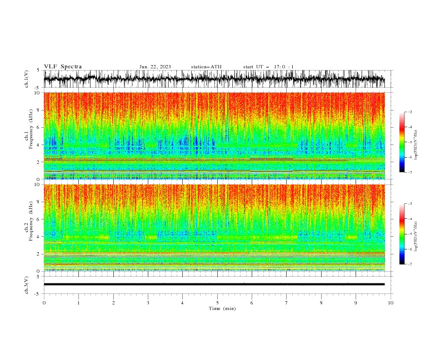The height and width of the screenshot is (340, 440).
Task: Click the "ch.1(V)" waveform axis label
Action: 27,79
